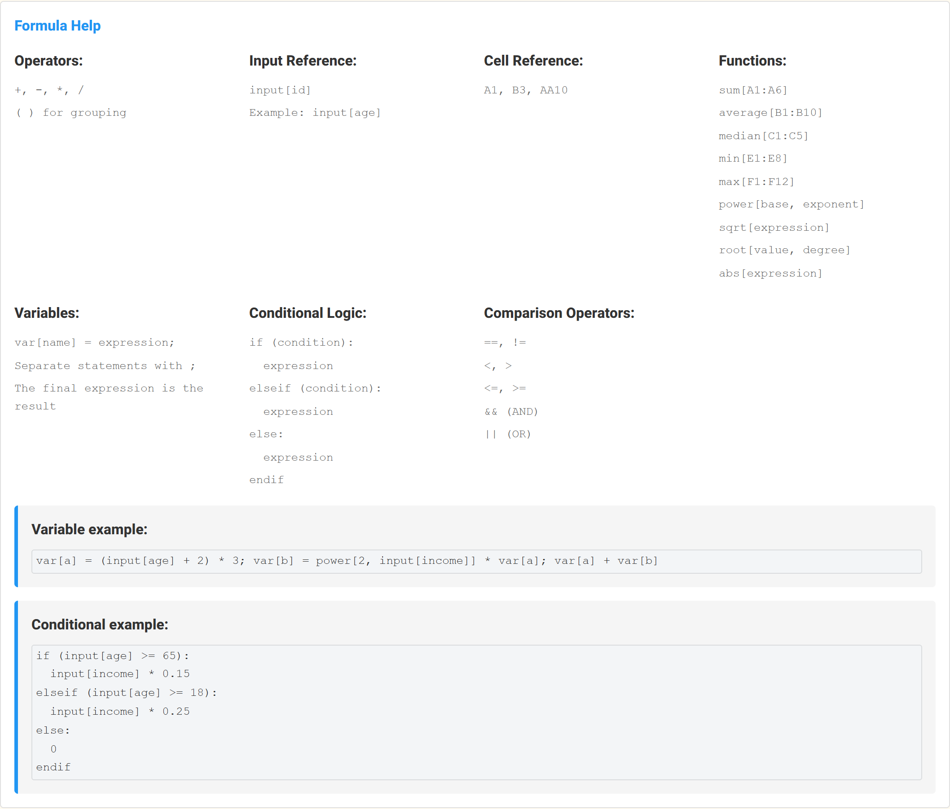Click the '<, >' operators

[498, 366]
